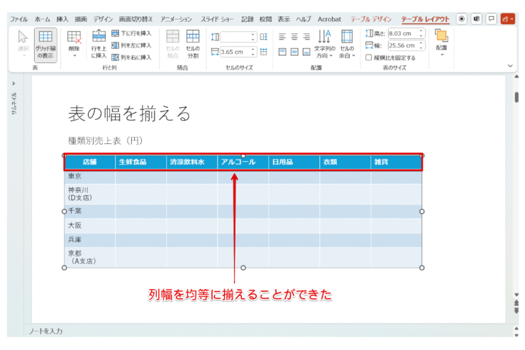Click the ノートを入力 notes field
The image size is (525, 350).
click(x=45, y=332)
